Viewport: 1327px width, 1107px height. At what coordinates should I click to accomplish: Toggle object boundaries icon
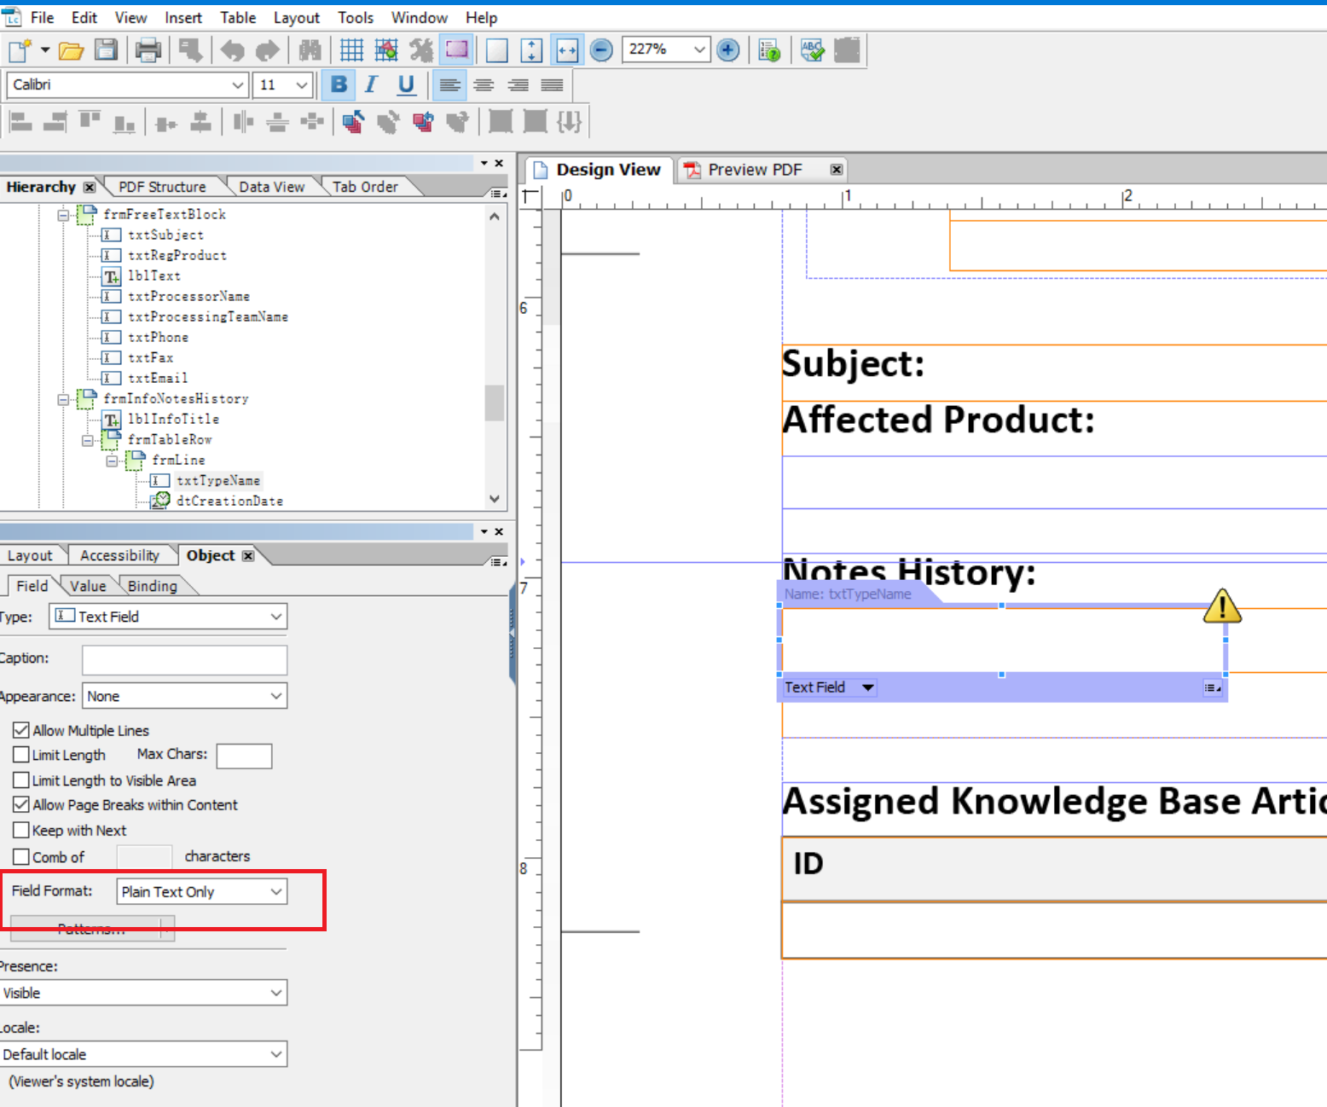point(456,50)
